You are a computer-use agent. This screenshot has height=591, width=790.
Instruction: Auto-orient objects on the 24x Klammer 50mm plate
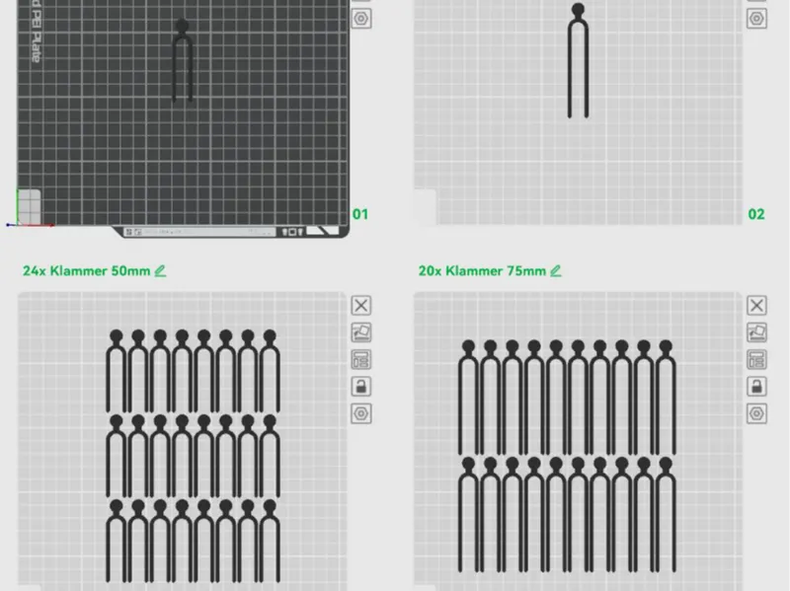360,332
